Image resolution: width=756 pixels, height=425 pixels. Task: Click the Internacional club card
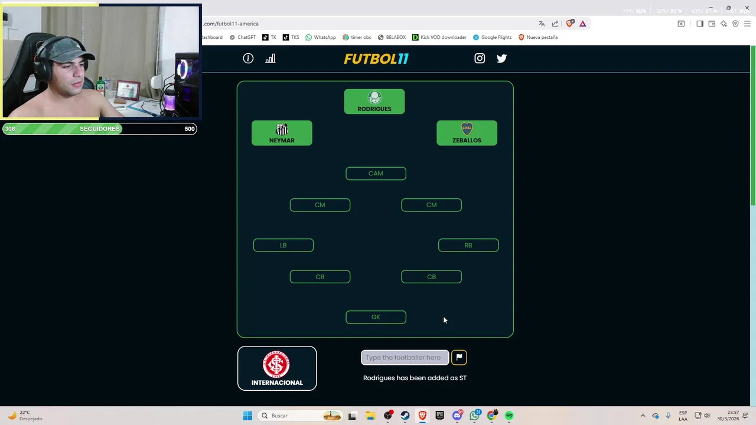(277, 368)
